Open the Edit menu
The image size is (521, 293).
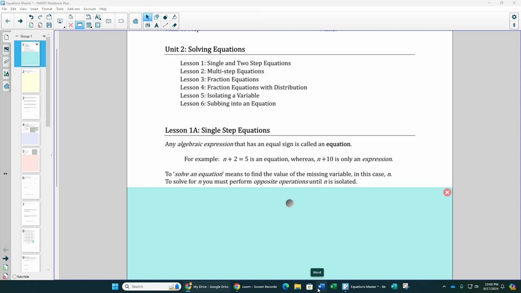pos(13,9)
